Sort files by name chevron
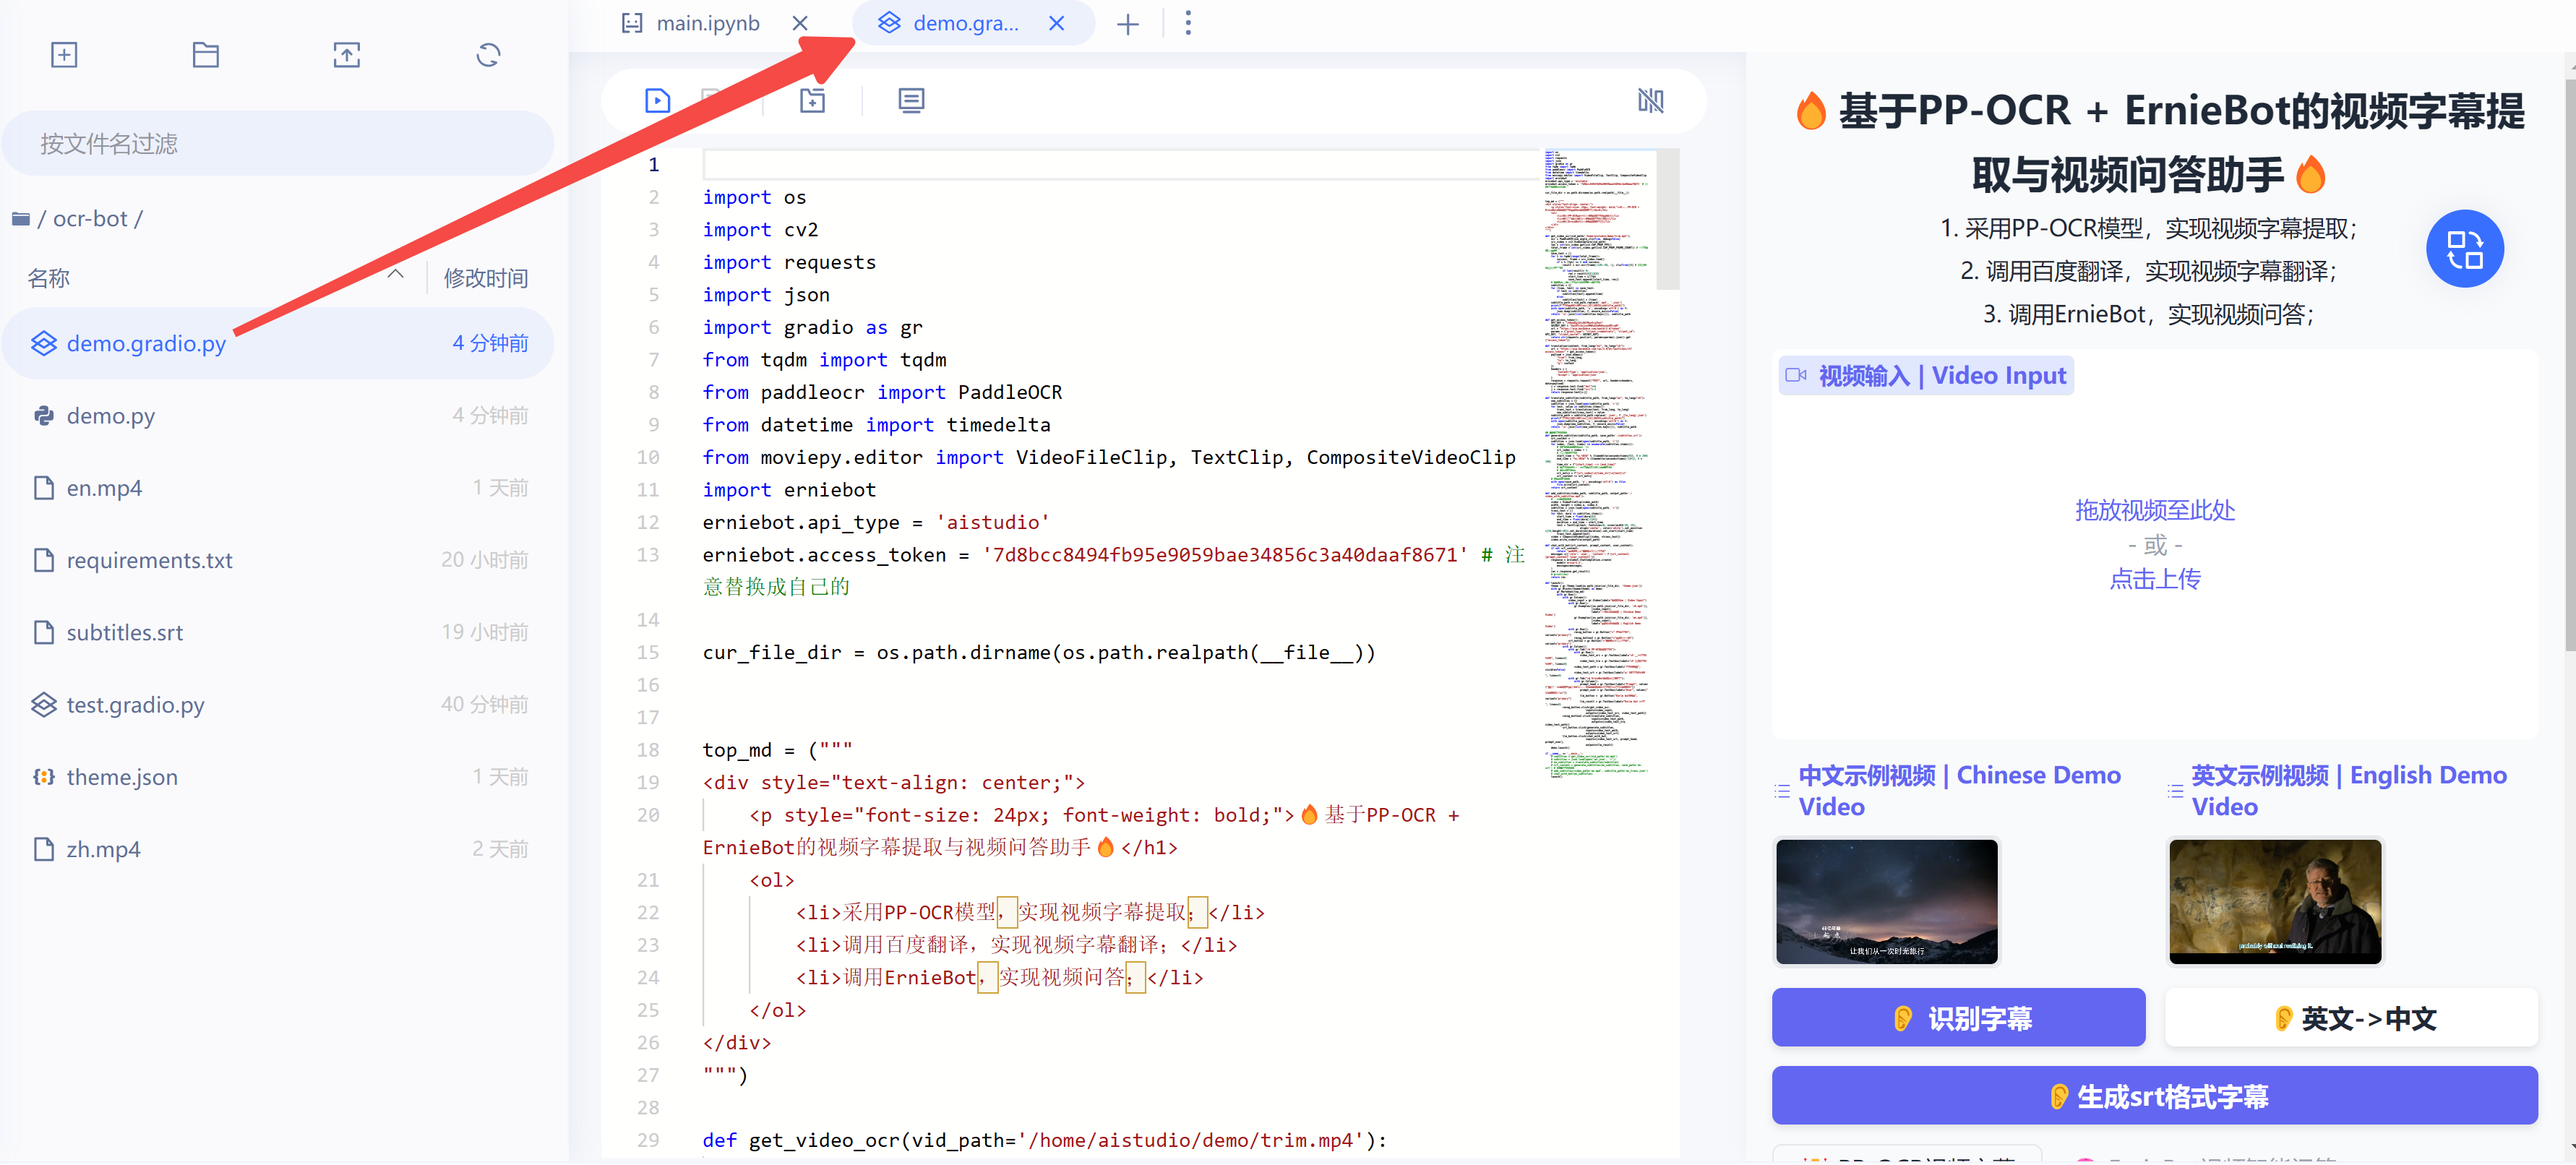 pos(396,274)
